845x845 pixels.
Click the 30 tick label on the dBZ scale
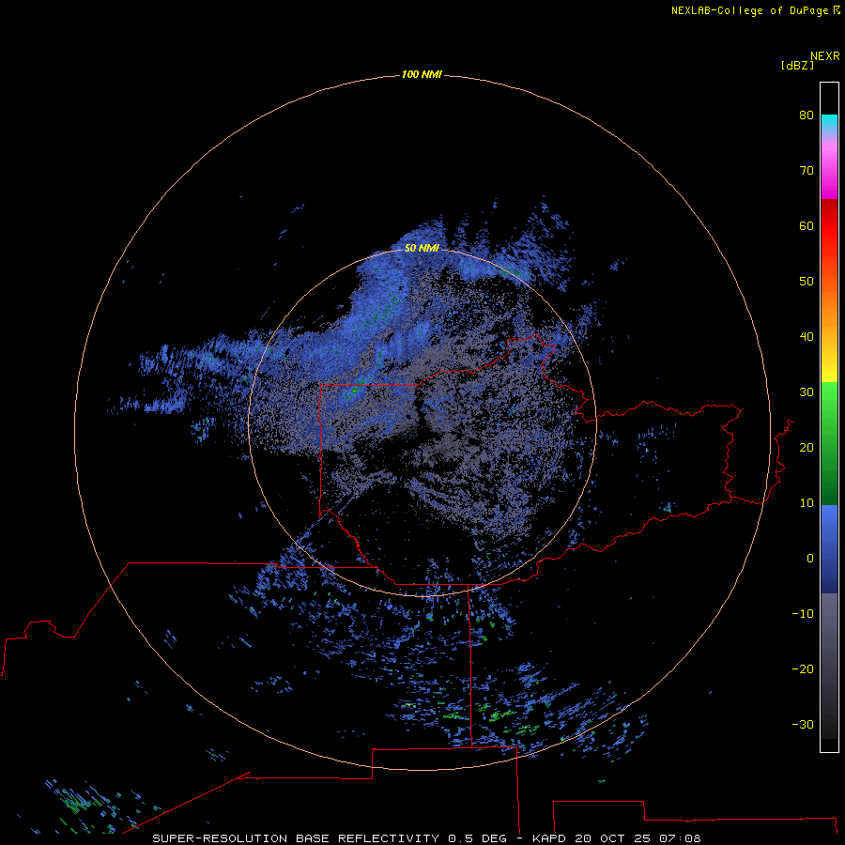807,392
